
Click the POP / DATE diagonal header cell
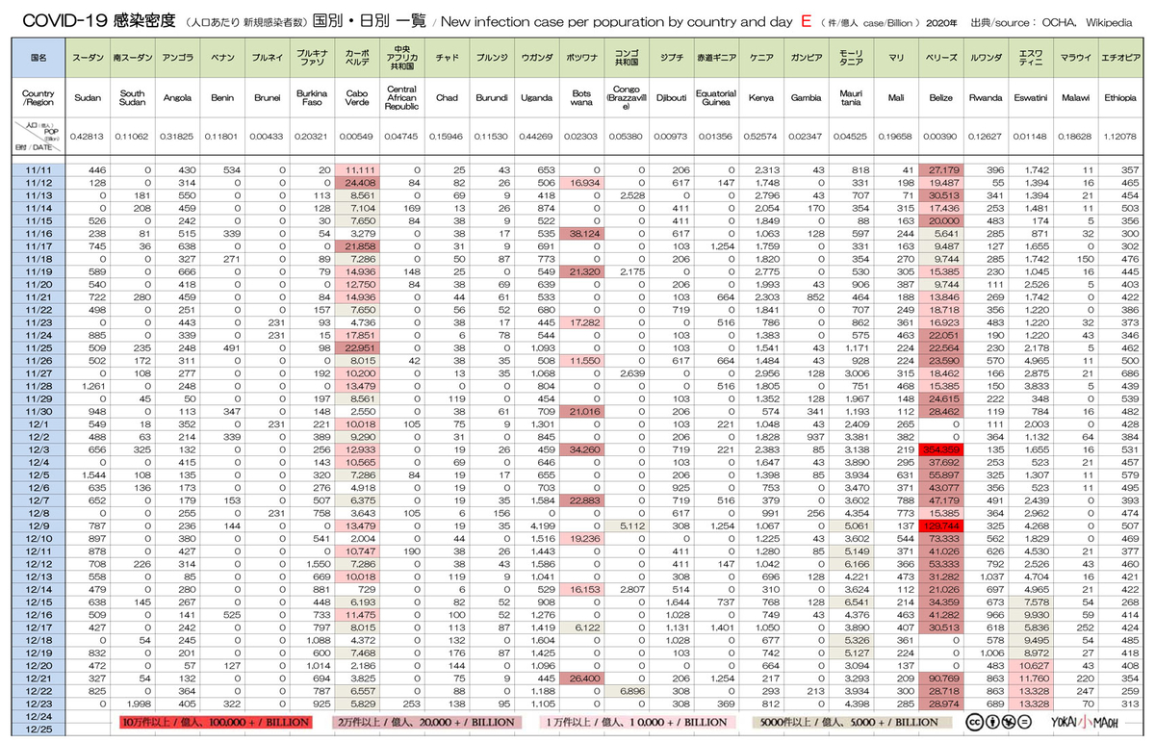tap(39, 137)
